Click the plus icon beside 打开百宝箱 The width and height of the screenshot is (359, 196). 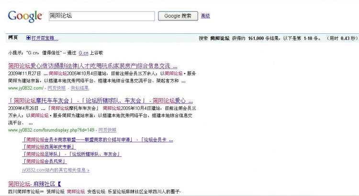pyautogui.click(x=28, y=38)
